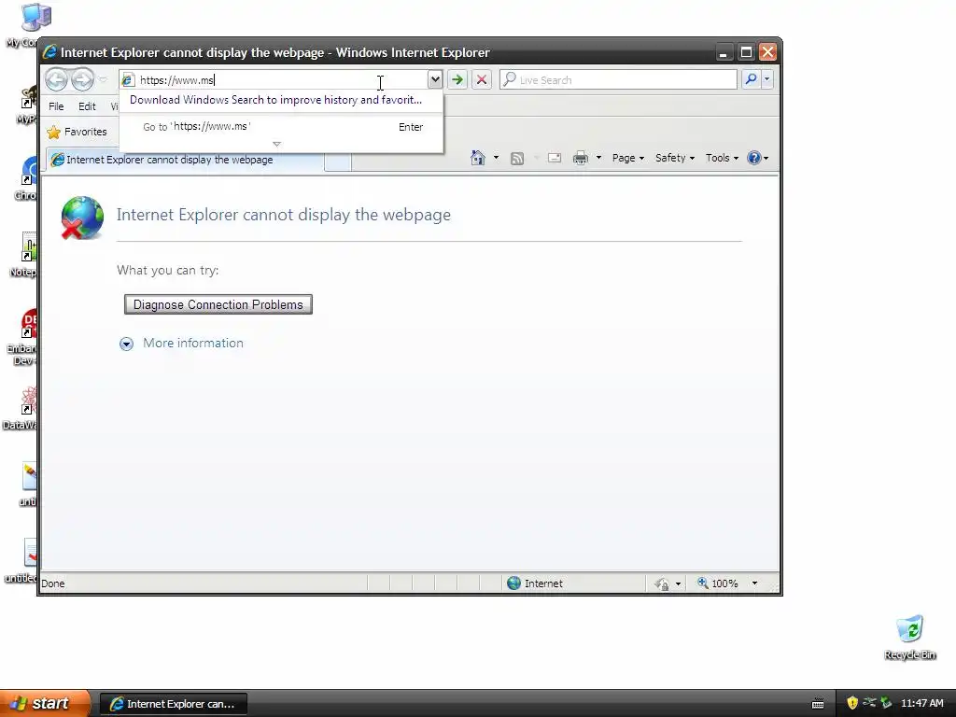Open the address bar history dropdown
The image size is (956, 717).
[435, 79]
